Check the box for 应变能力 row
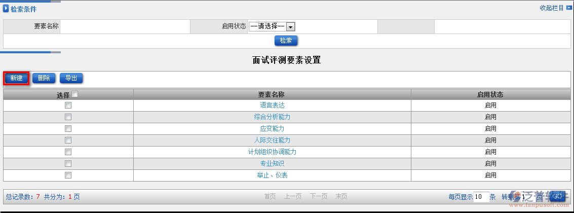This screenshot has width=574, height=213. (68, 129)
